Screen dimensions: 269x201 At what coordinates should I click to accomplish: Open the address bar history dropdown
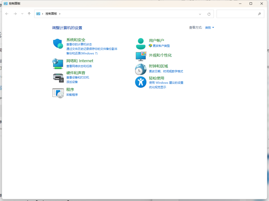pyautogui.click(x=200, y=14)
